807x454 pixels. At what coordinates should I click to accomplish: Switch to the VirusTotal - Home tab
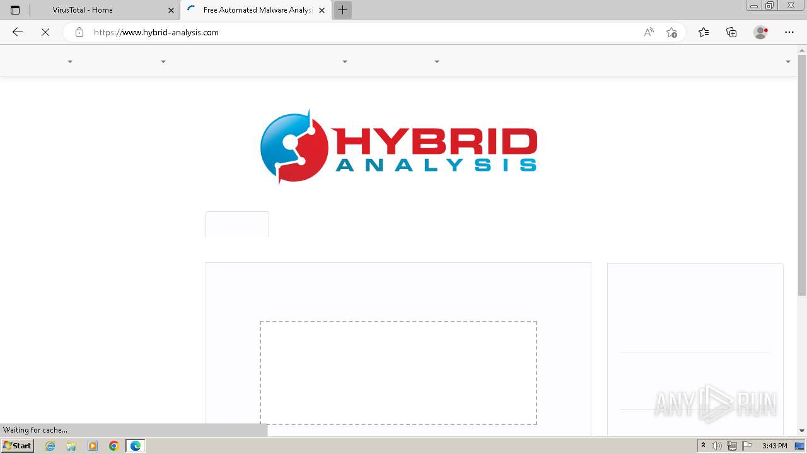(x=105, y=10)
